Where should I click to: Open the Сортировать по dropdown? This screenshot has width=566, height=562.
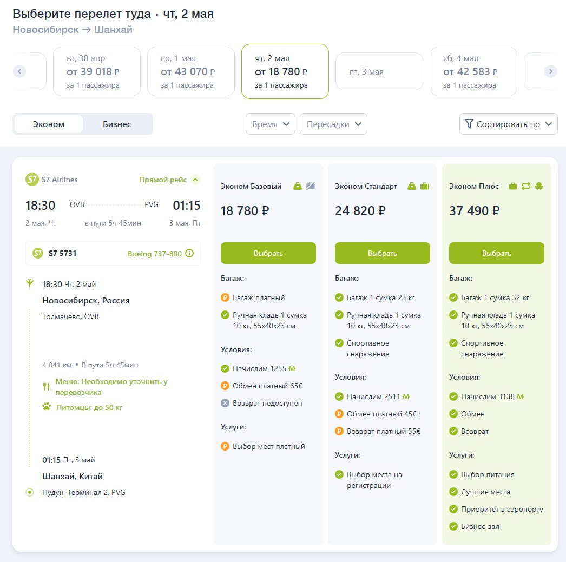(x=508, y=124)
